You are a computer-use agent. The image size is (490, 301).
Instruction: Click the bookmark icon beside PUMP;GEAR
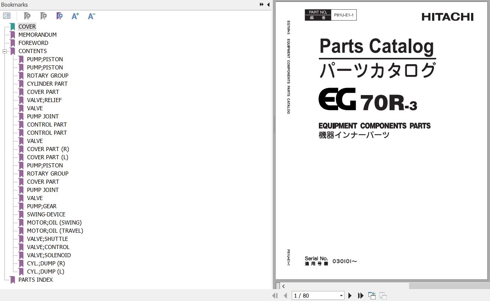(x=21, y=206)
